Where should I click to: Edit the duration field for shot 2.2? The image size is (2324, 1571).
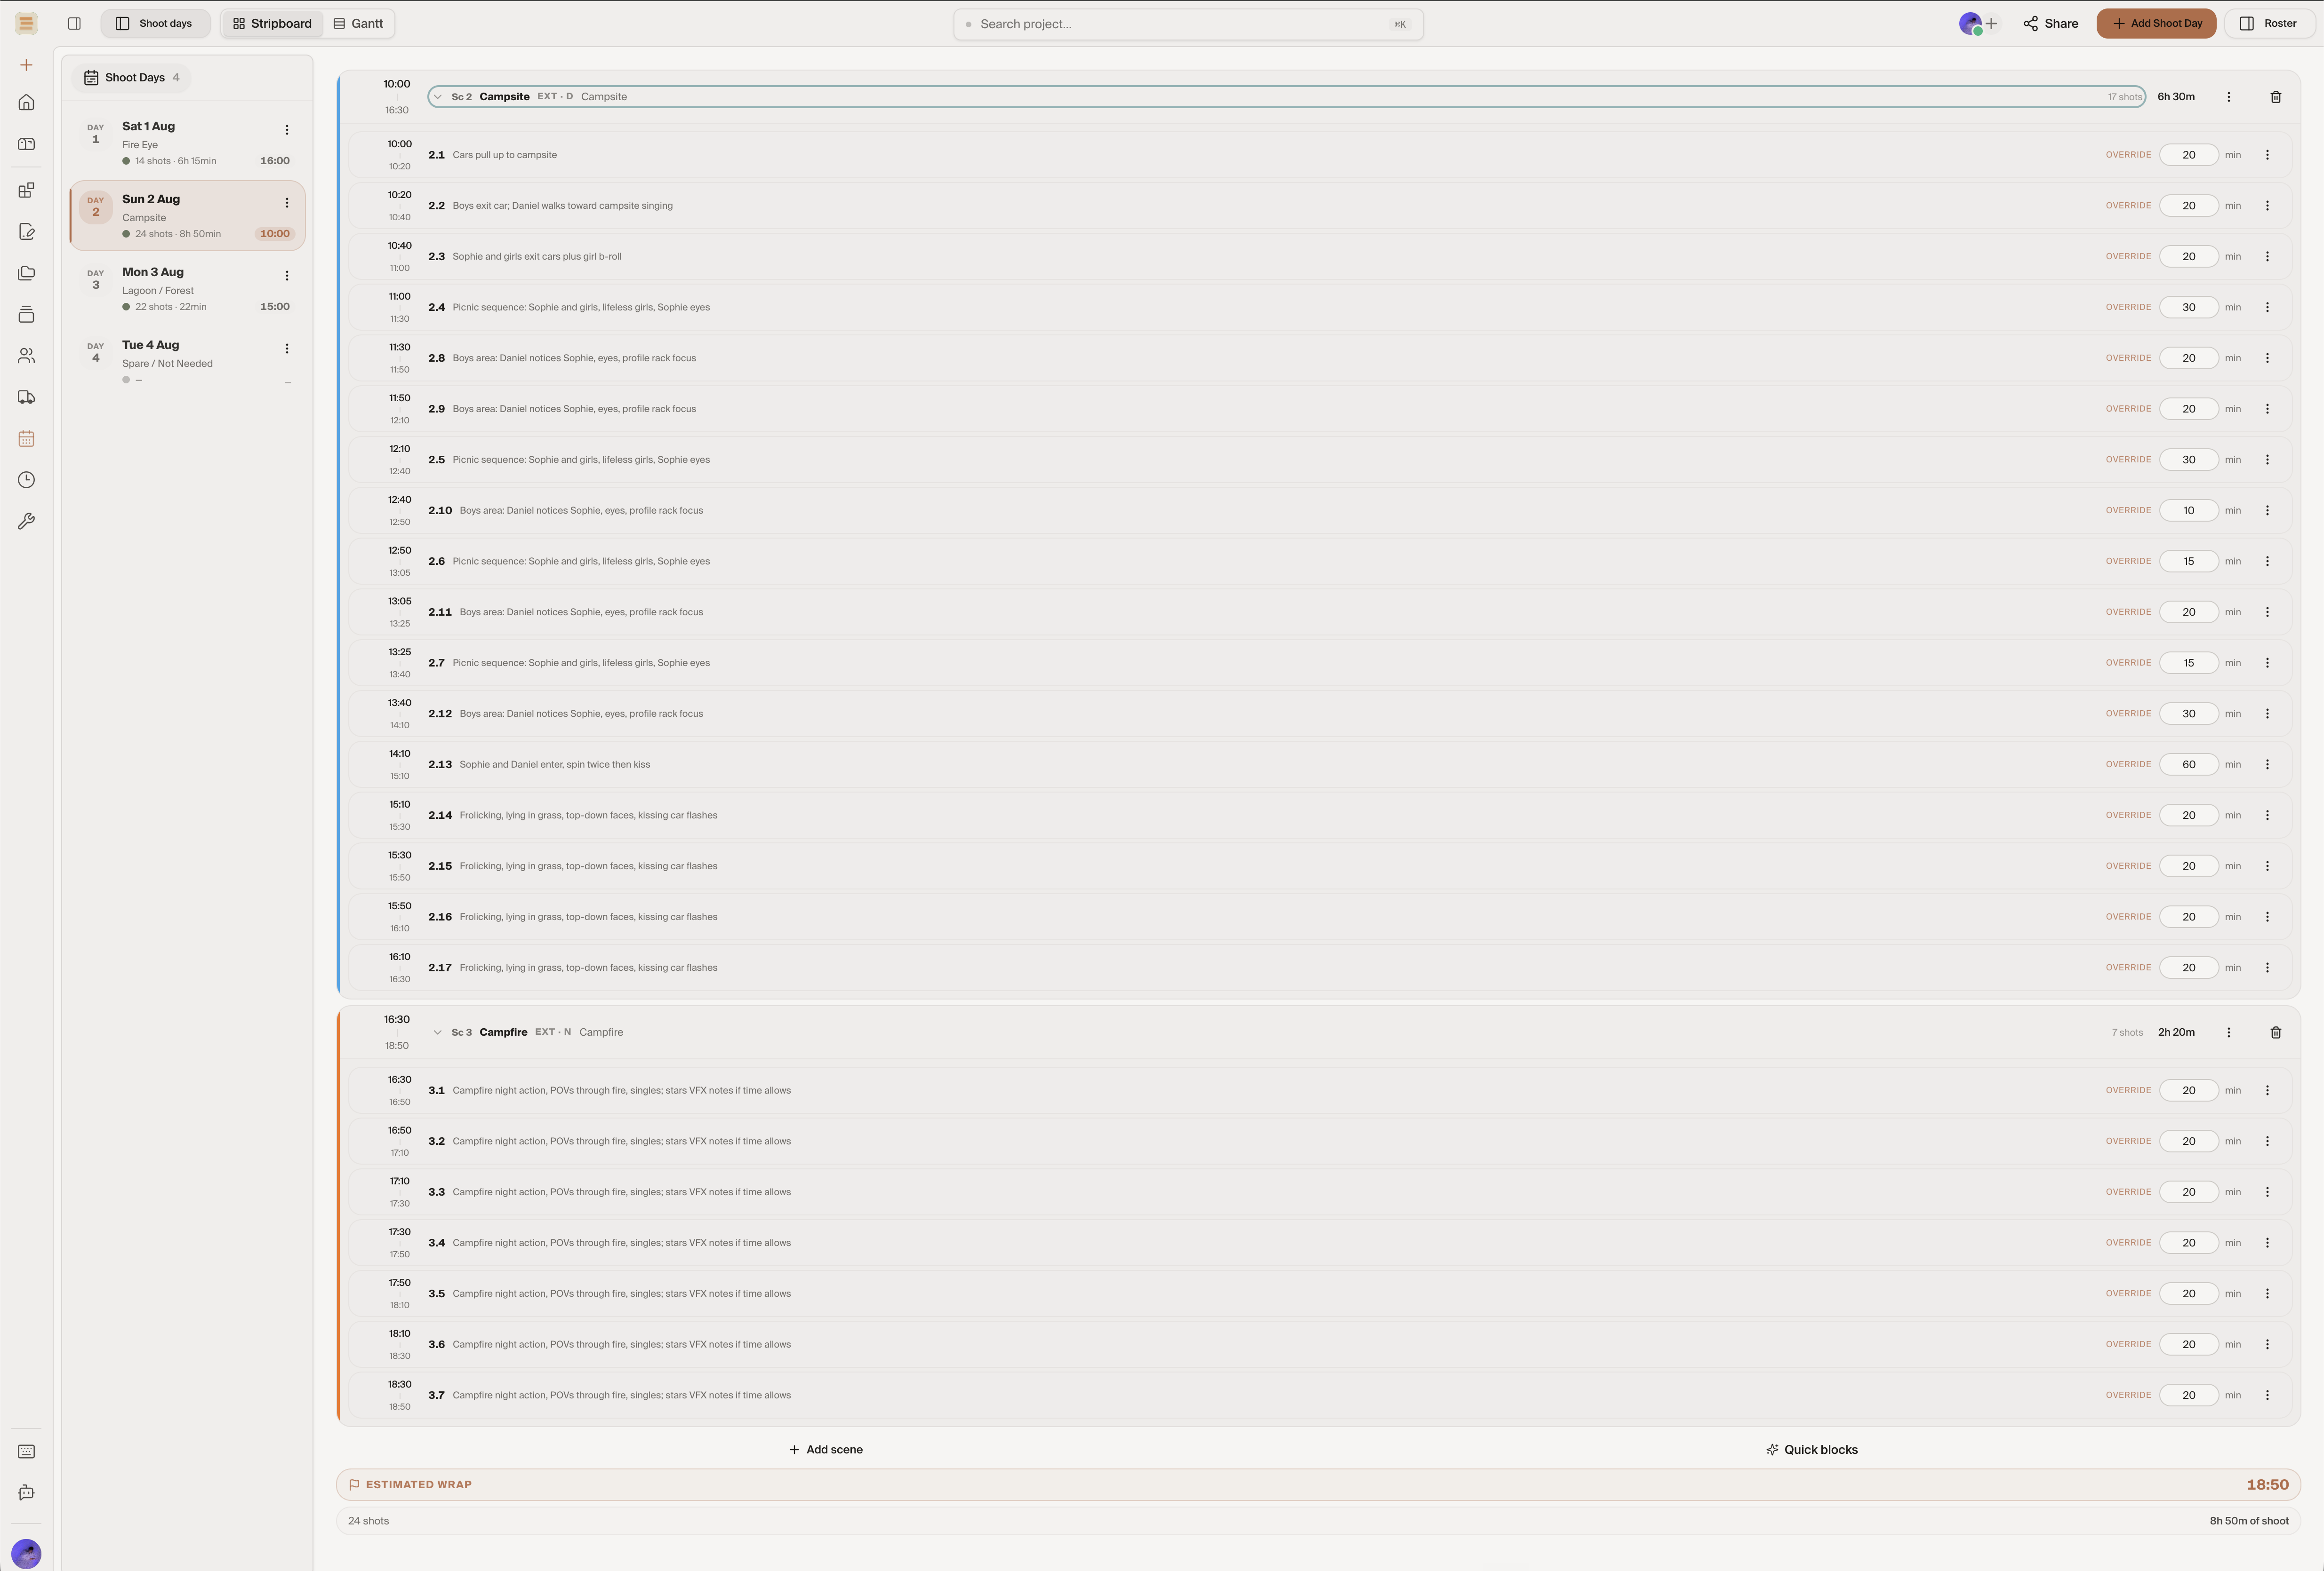click(2189, 206)
